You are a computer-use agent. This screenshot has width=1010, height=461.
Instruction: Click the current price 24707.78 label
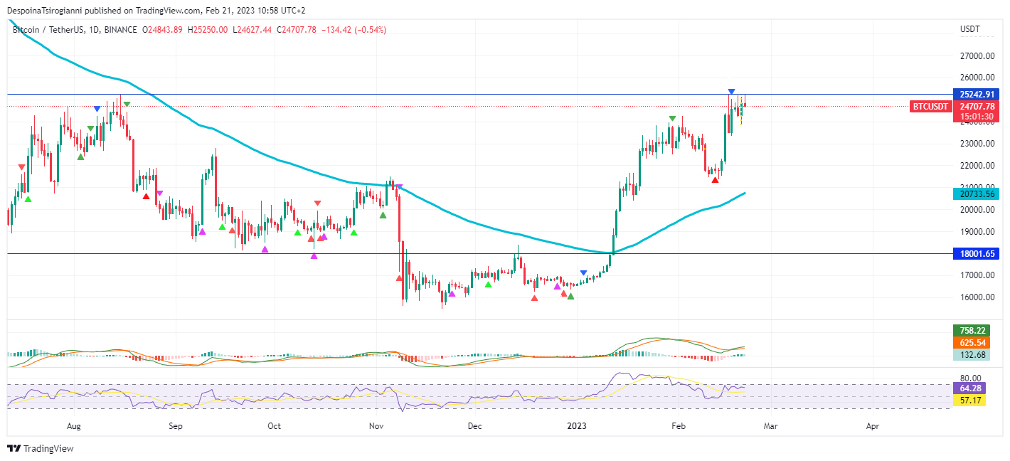[x=977, y=106]
